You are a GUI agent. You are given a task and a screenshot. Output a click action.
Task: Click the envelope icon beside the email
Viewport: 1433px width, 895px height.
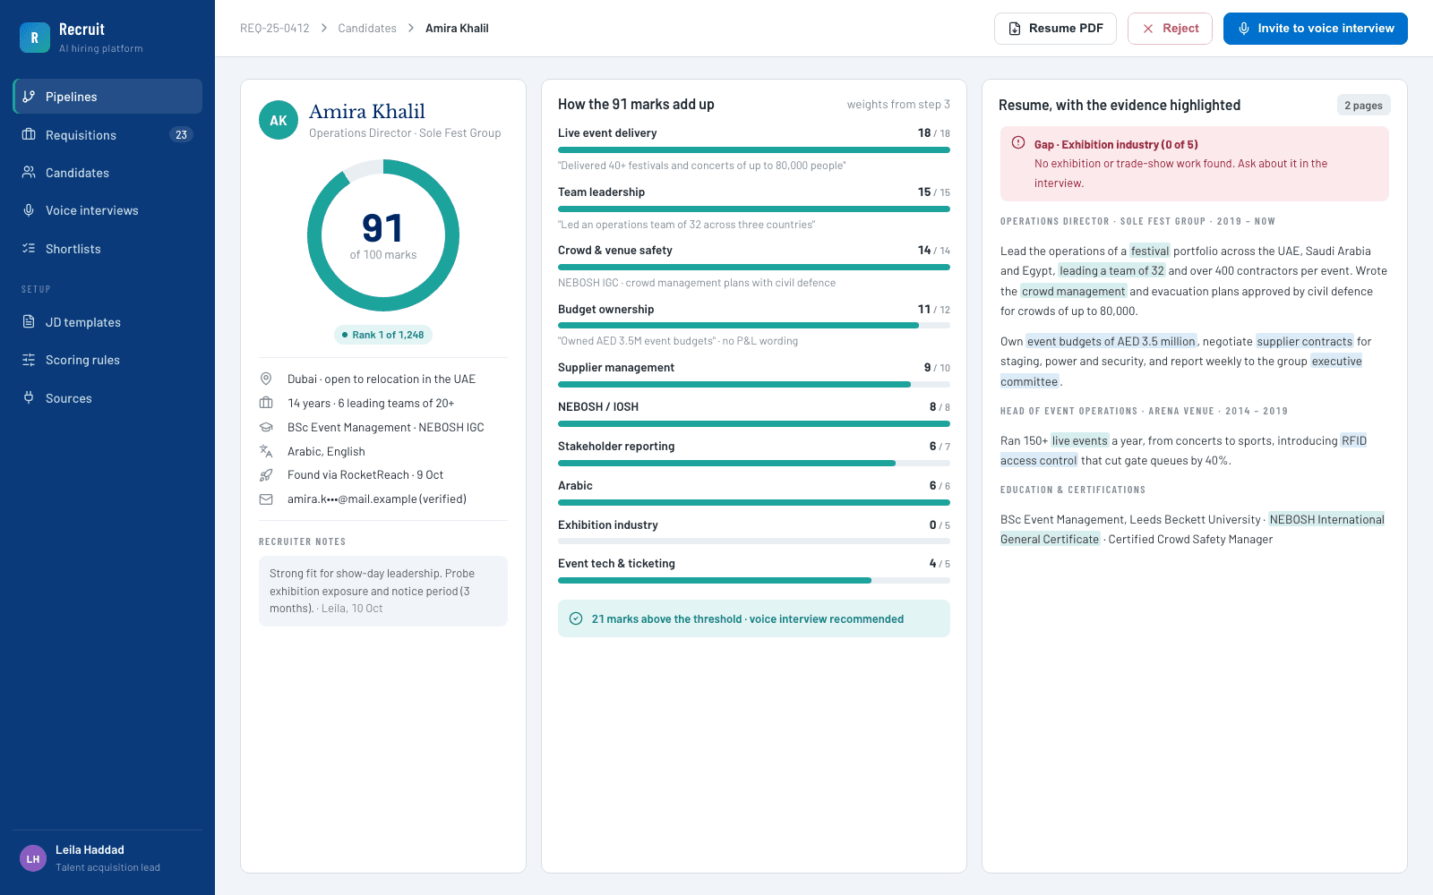(266, 499)
